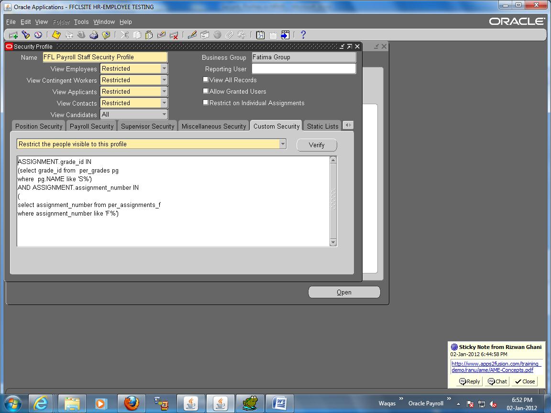Follow the AME-Concepts PDF link in sticky note
551x413 pixels.
[496, 367]
